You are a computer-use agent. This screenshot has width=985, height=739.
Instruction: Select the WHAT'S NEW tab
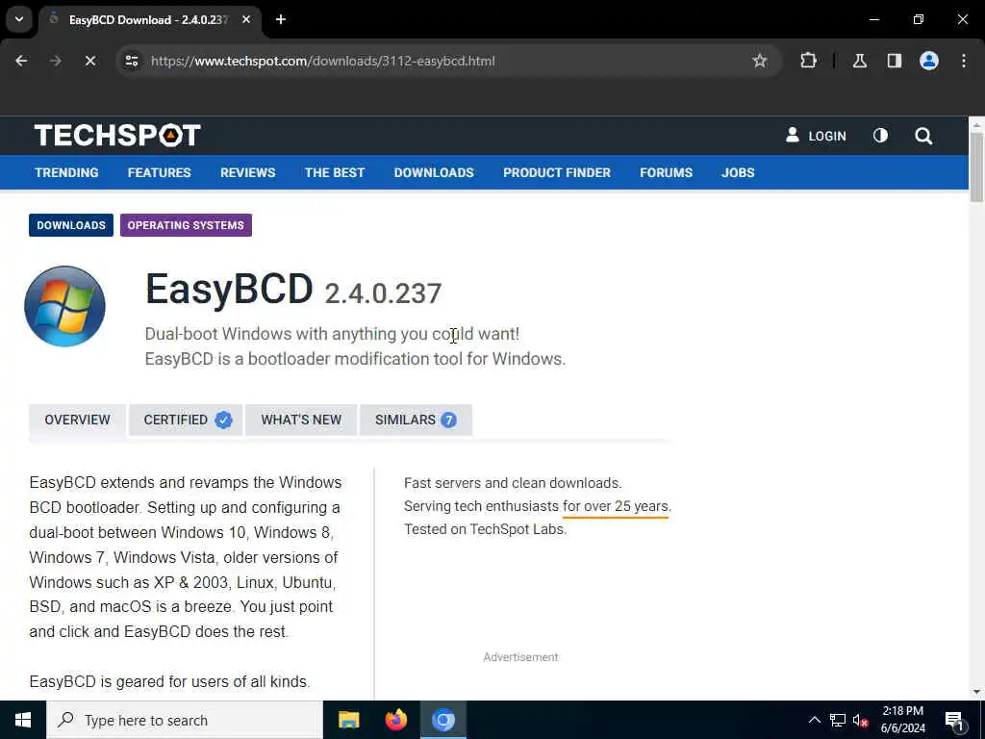[301, 420]
